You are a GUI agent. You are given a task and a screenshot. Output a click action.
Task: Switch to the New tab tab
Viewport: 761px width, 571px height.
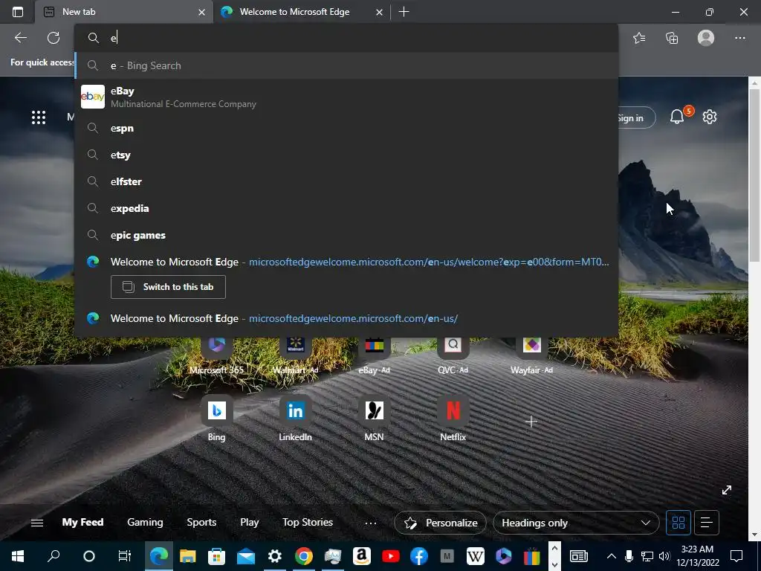pos(123,12)
